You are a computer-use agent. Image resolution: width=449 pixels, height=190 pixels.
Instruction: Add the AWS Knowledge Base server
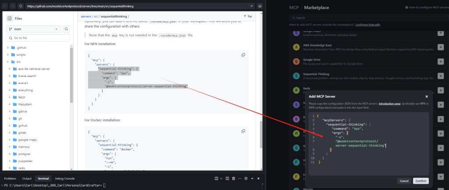[x=440, y=47]
